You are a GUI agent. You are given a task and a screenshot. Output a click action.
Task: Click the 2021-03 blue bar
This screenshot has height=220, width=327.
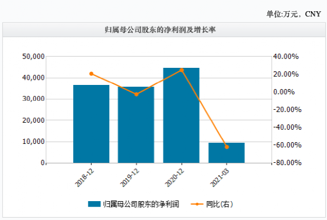(x=227, y=153)
